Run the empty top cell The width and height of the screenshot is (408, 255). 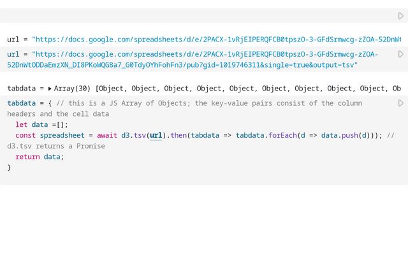[x=400, y=16]
